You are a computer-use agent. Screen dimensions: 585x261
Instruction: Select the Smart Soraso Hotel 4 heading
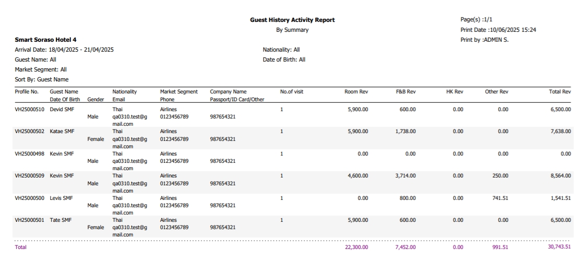(45, 40)
